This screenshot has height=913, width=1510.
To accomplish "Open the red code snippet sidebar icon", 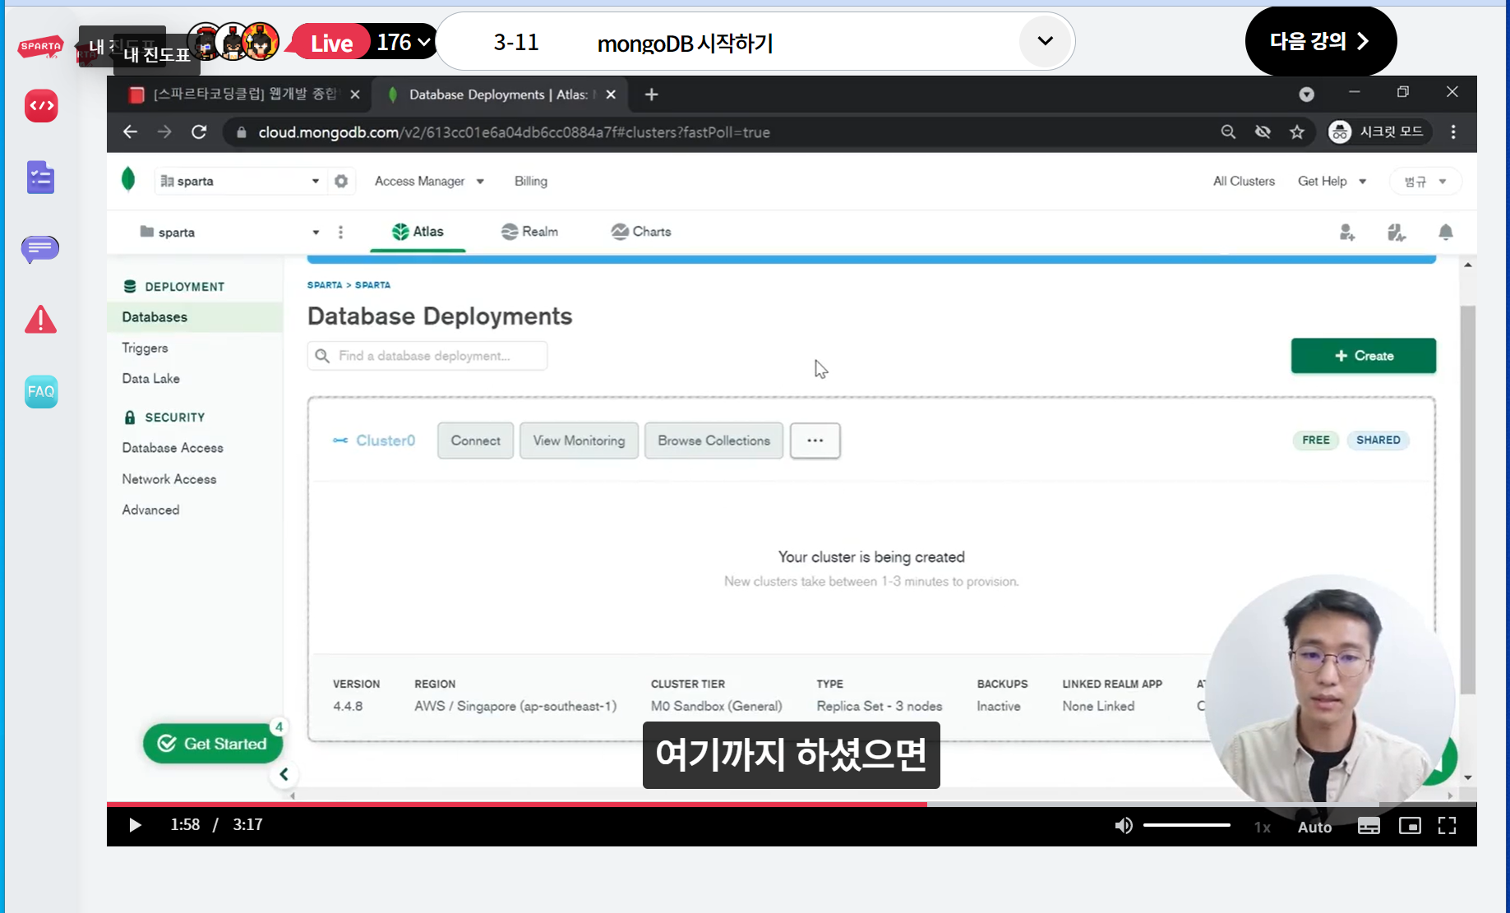I will click(x=41, y=106).
